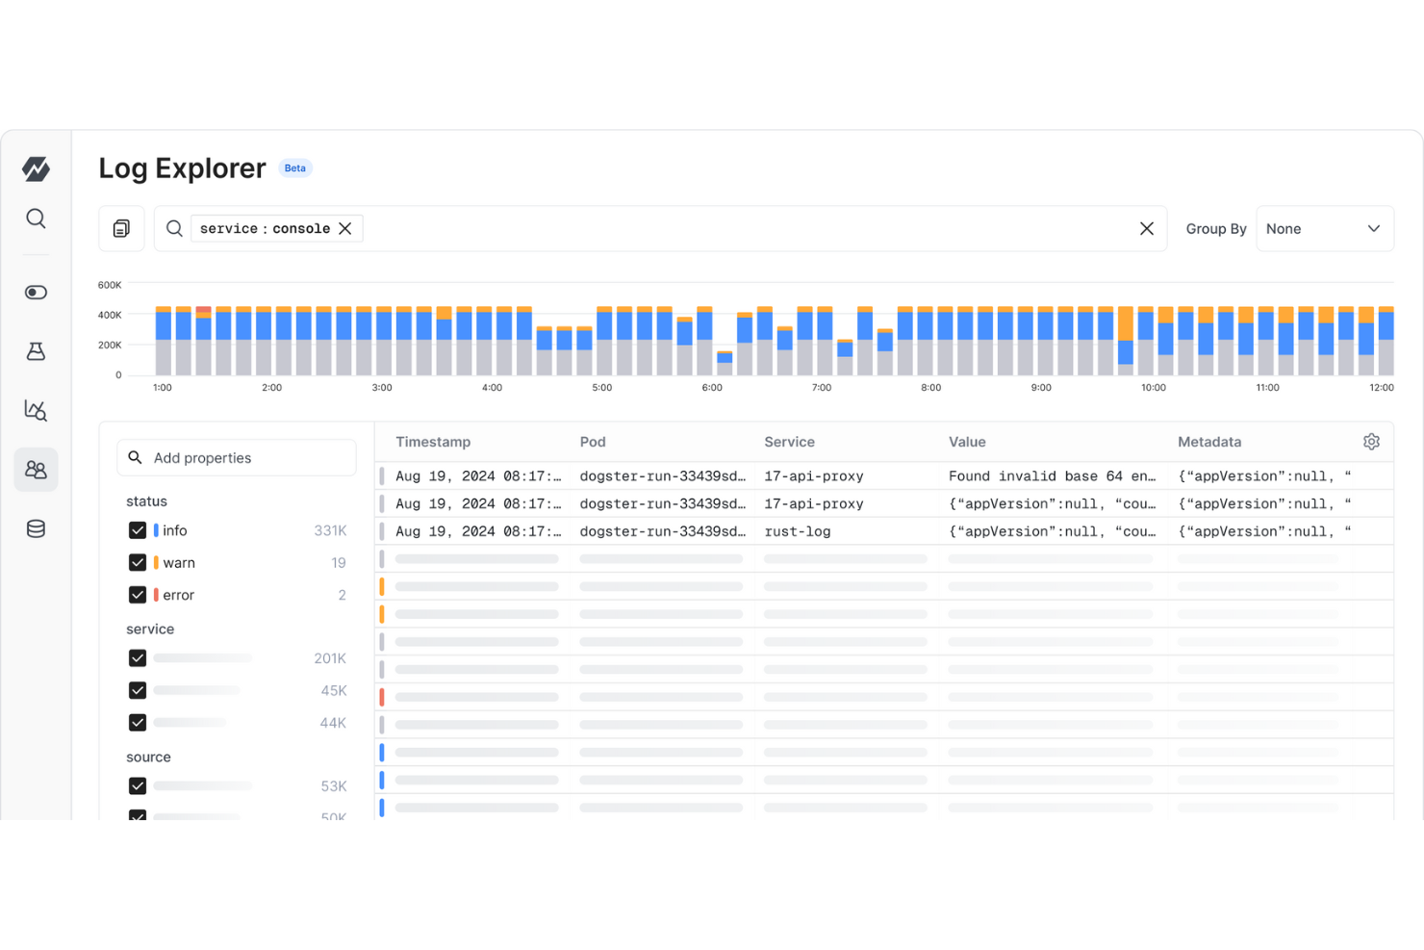Click the info status label
This screenshot has width=1424, height=950.
pyautogui.click(x=175, y=530)
